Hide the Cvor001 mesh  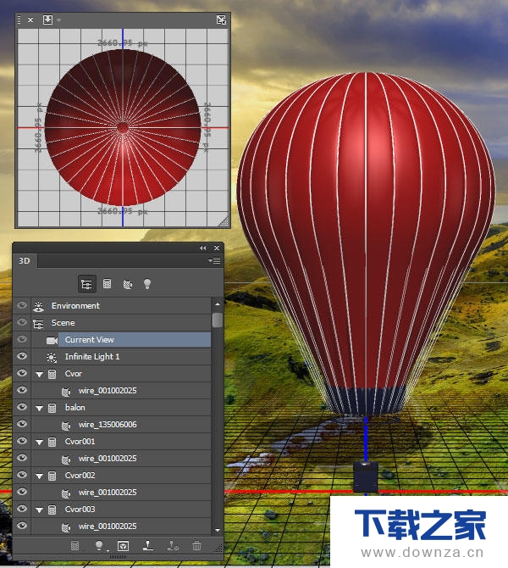click(x=22, y=441)
